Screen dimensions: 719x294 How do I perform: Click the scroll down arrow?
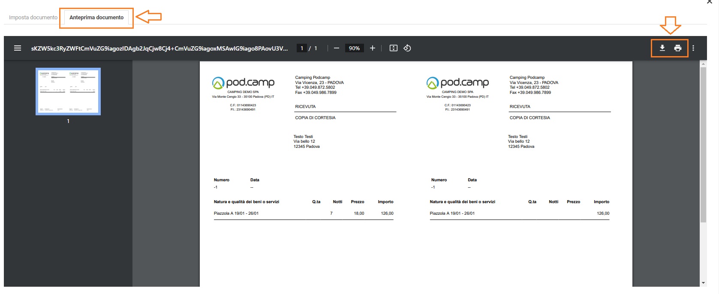point(703,283)
